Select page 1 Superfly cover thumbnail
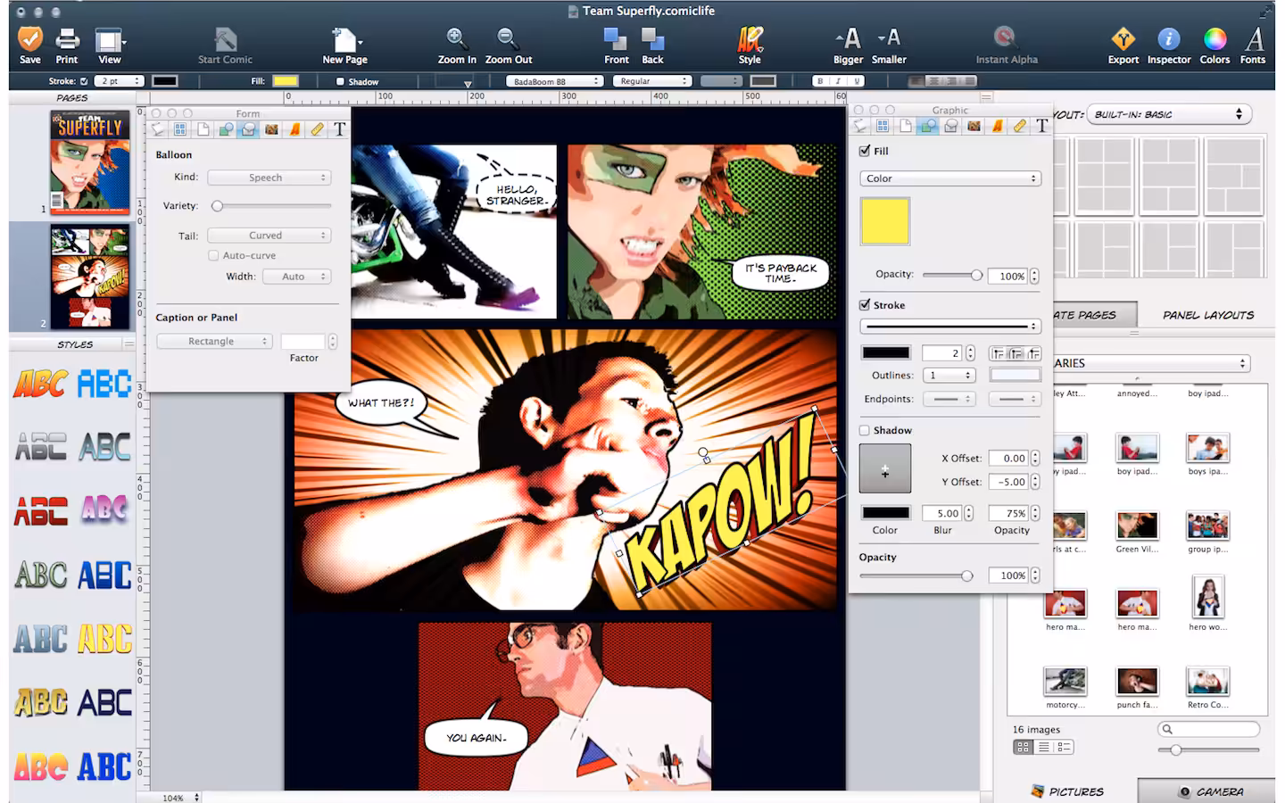Image resolution: width=1285 pixels, height=803 pixels. coord(89,162)
